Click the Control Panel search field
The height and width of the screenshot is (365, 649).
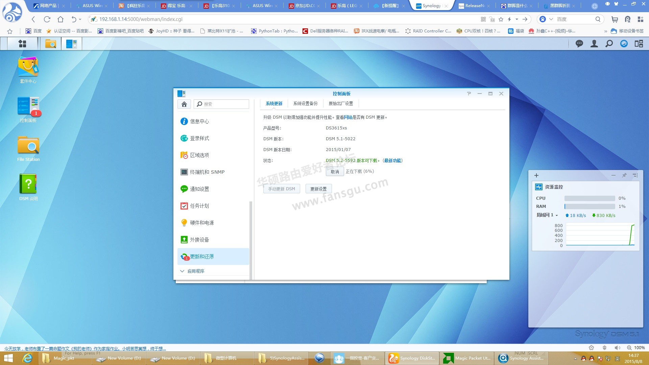click(221, 104)
